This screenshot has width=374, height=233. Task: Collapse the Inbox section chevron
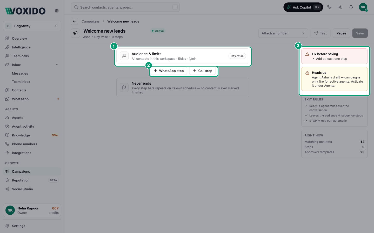[57, 65]
